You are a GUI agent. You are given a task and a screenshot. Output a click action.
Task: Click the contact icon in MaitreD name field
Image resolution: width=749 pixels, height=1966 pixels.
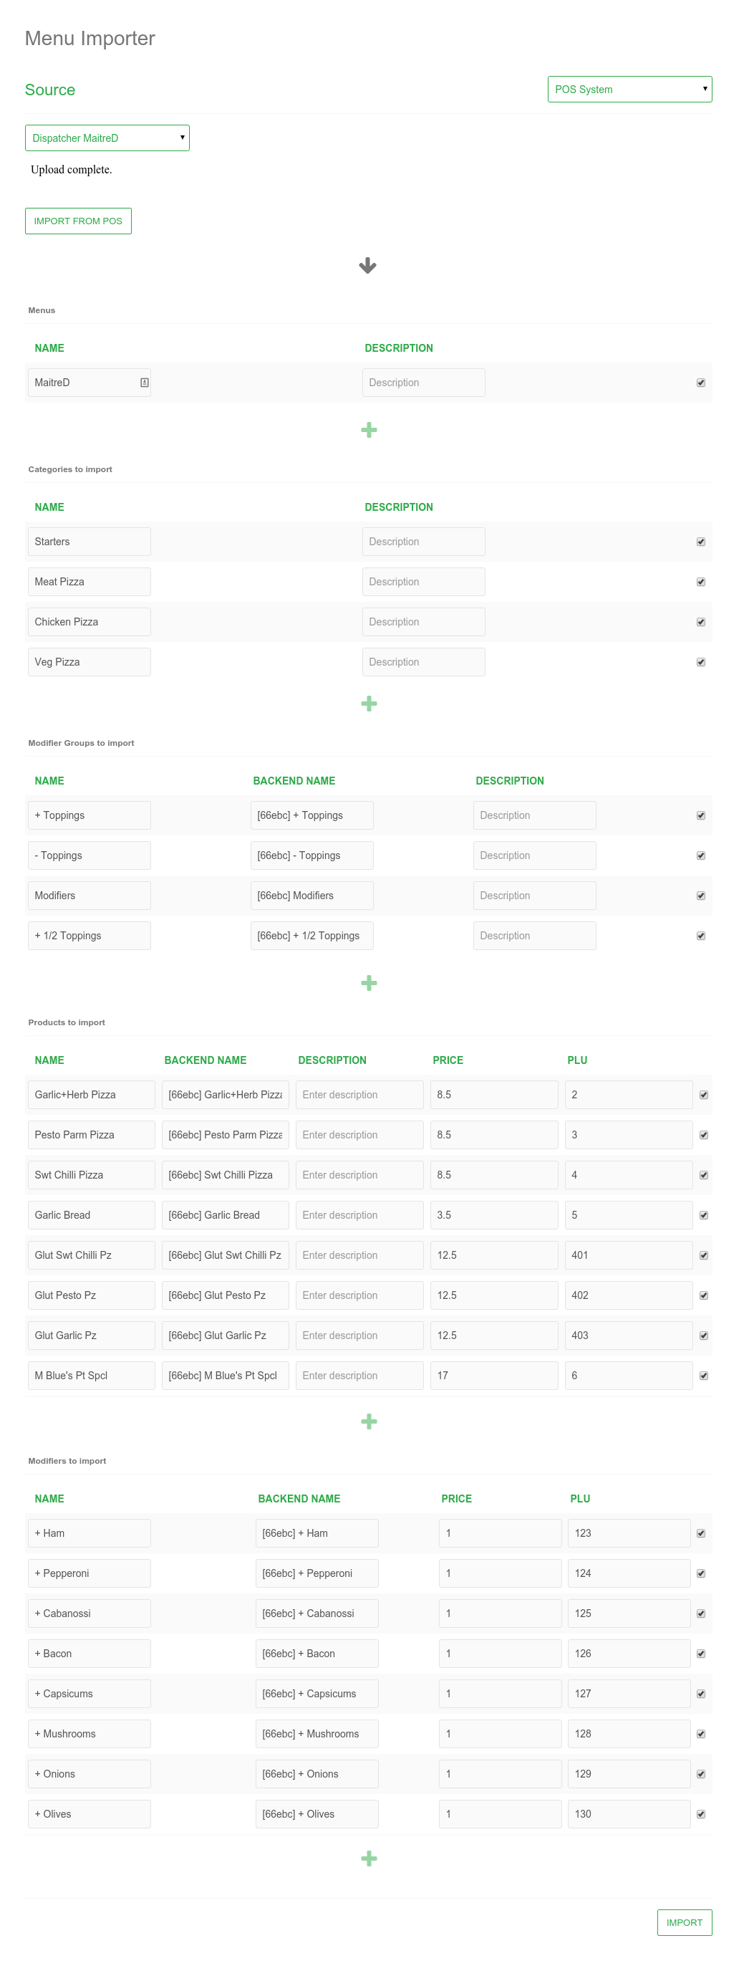click(144, 383)
